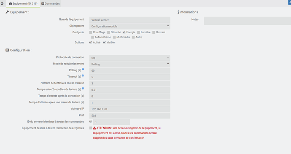This screenshot has height=154, width=291.
Task: Check the Multimédia category checkbox
Action: (x=114, y=37)
